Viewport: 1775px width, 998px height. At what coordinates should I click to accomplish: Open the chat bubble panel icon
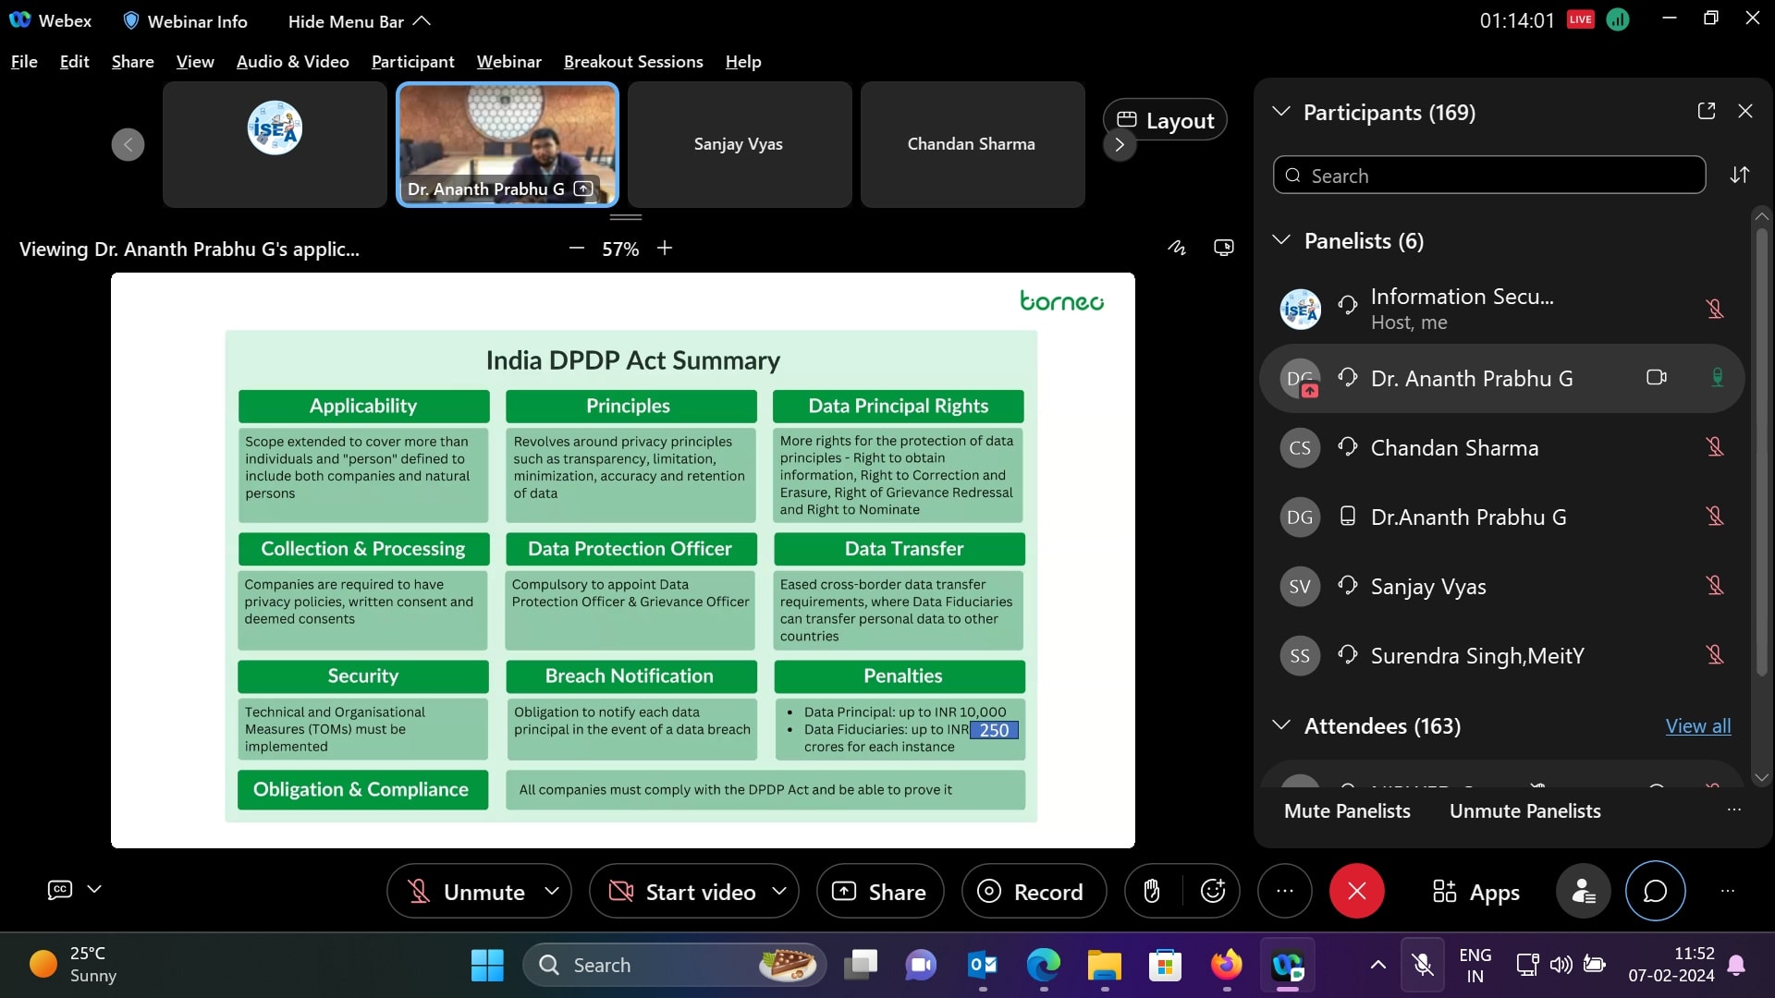coord(1655,891)
